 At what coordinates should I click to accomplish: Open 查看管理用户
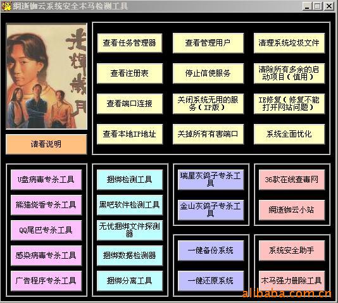208,43
